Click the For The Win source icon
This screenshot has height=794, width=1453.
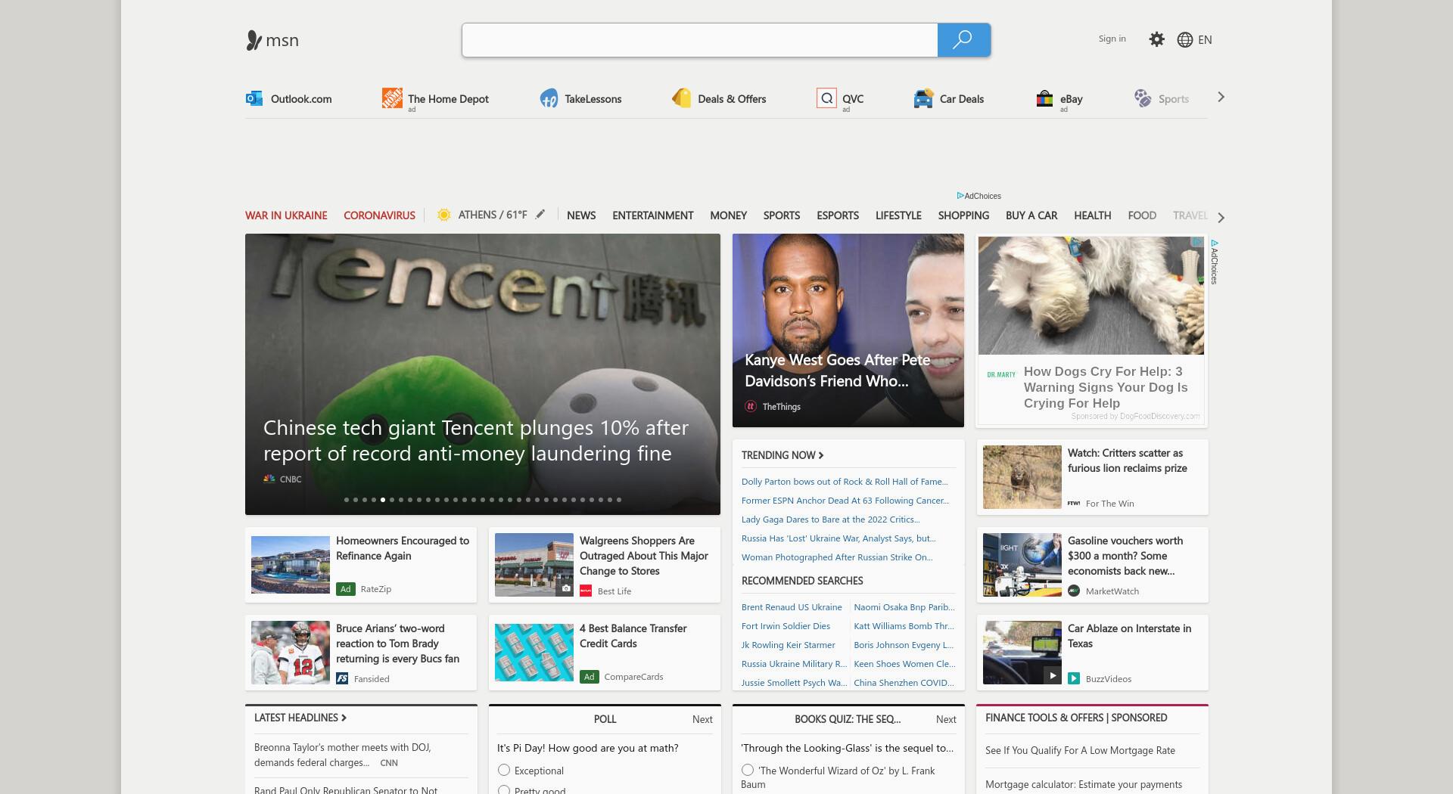pyautogui.click(x=1074, y=503)
